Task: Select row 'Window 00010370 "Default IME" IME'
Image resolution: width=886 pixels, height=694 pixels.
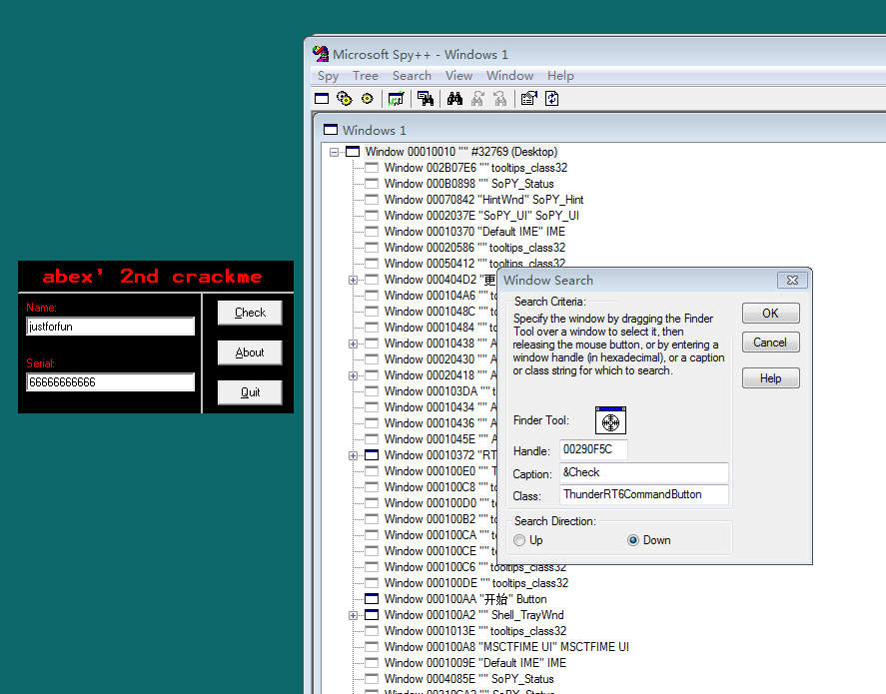Action: coord(474,232)
